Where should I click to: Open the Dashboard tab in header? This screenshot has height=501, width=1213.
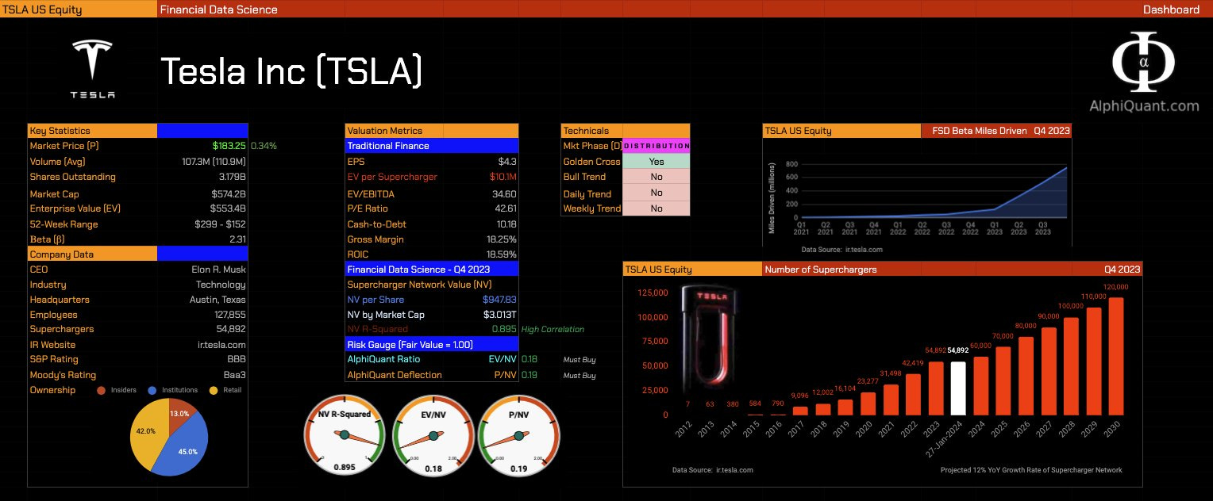click(x=1171, y=10)
